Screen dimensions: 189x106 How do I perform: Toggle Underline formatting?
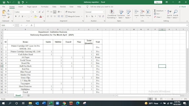pyautogui.click(x=23, y=16)
